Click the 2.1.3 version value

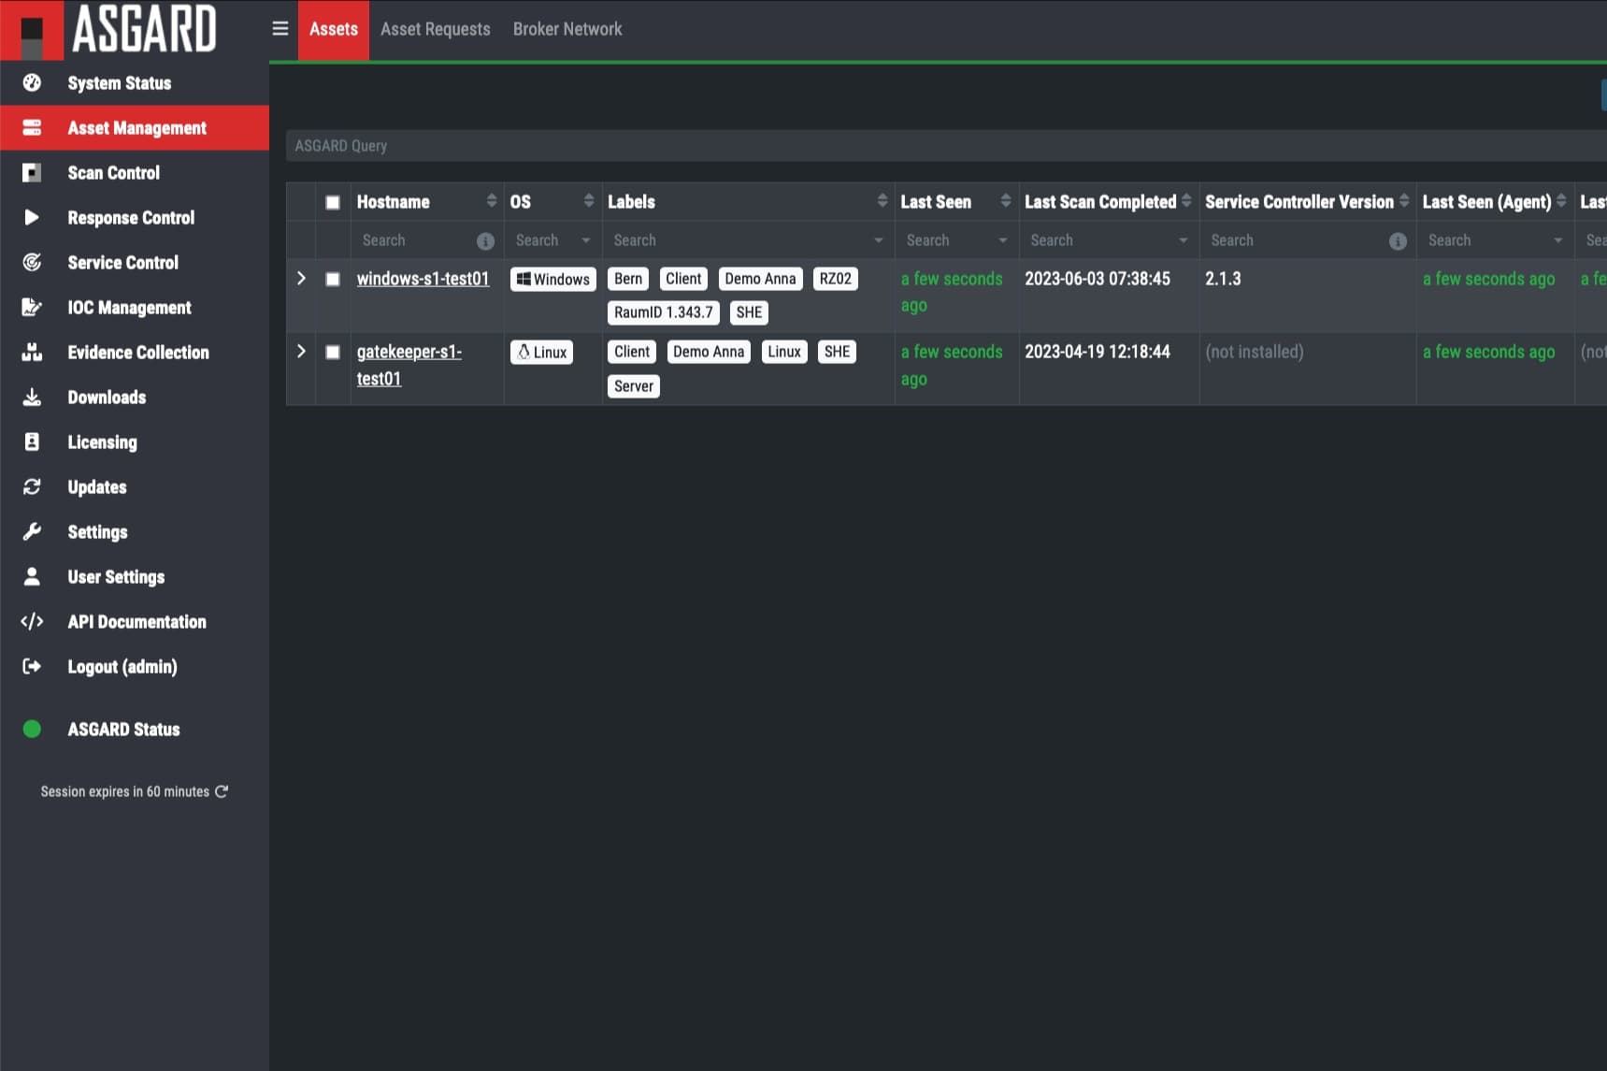[1223, 279]
